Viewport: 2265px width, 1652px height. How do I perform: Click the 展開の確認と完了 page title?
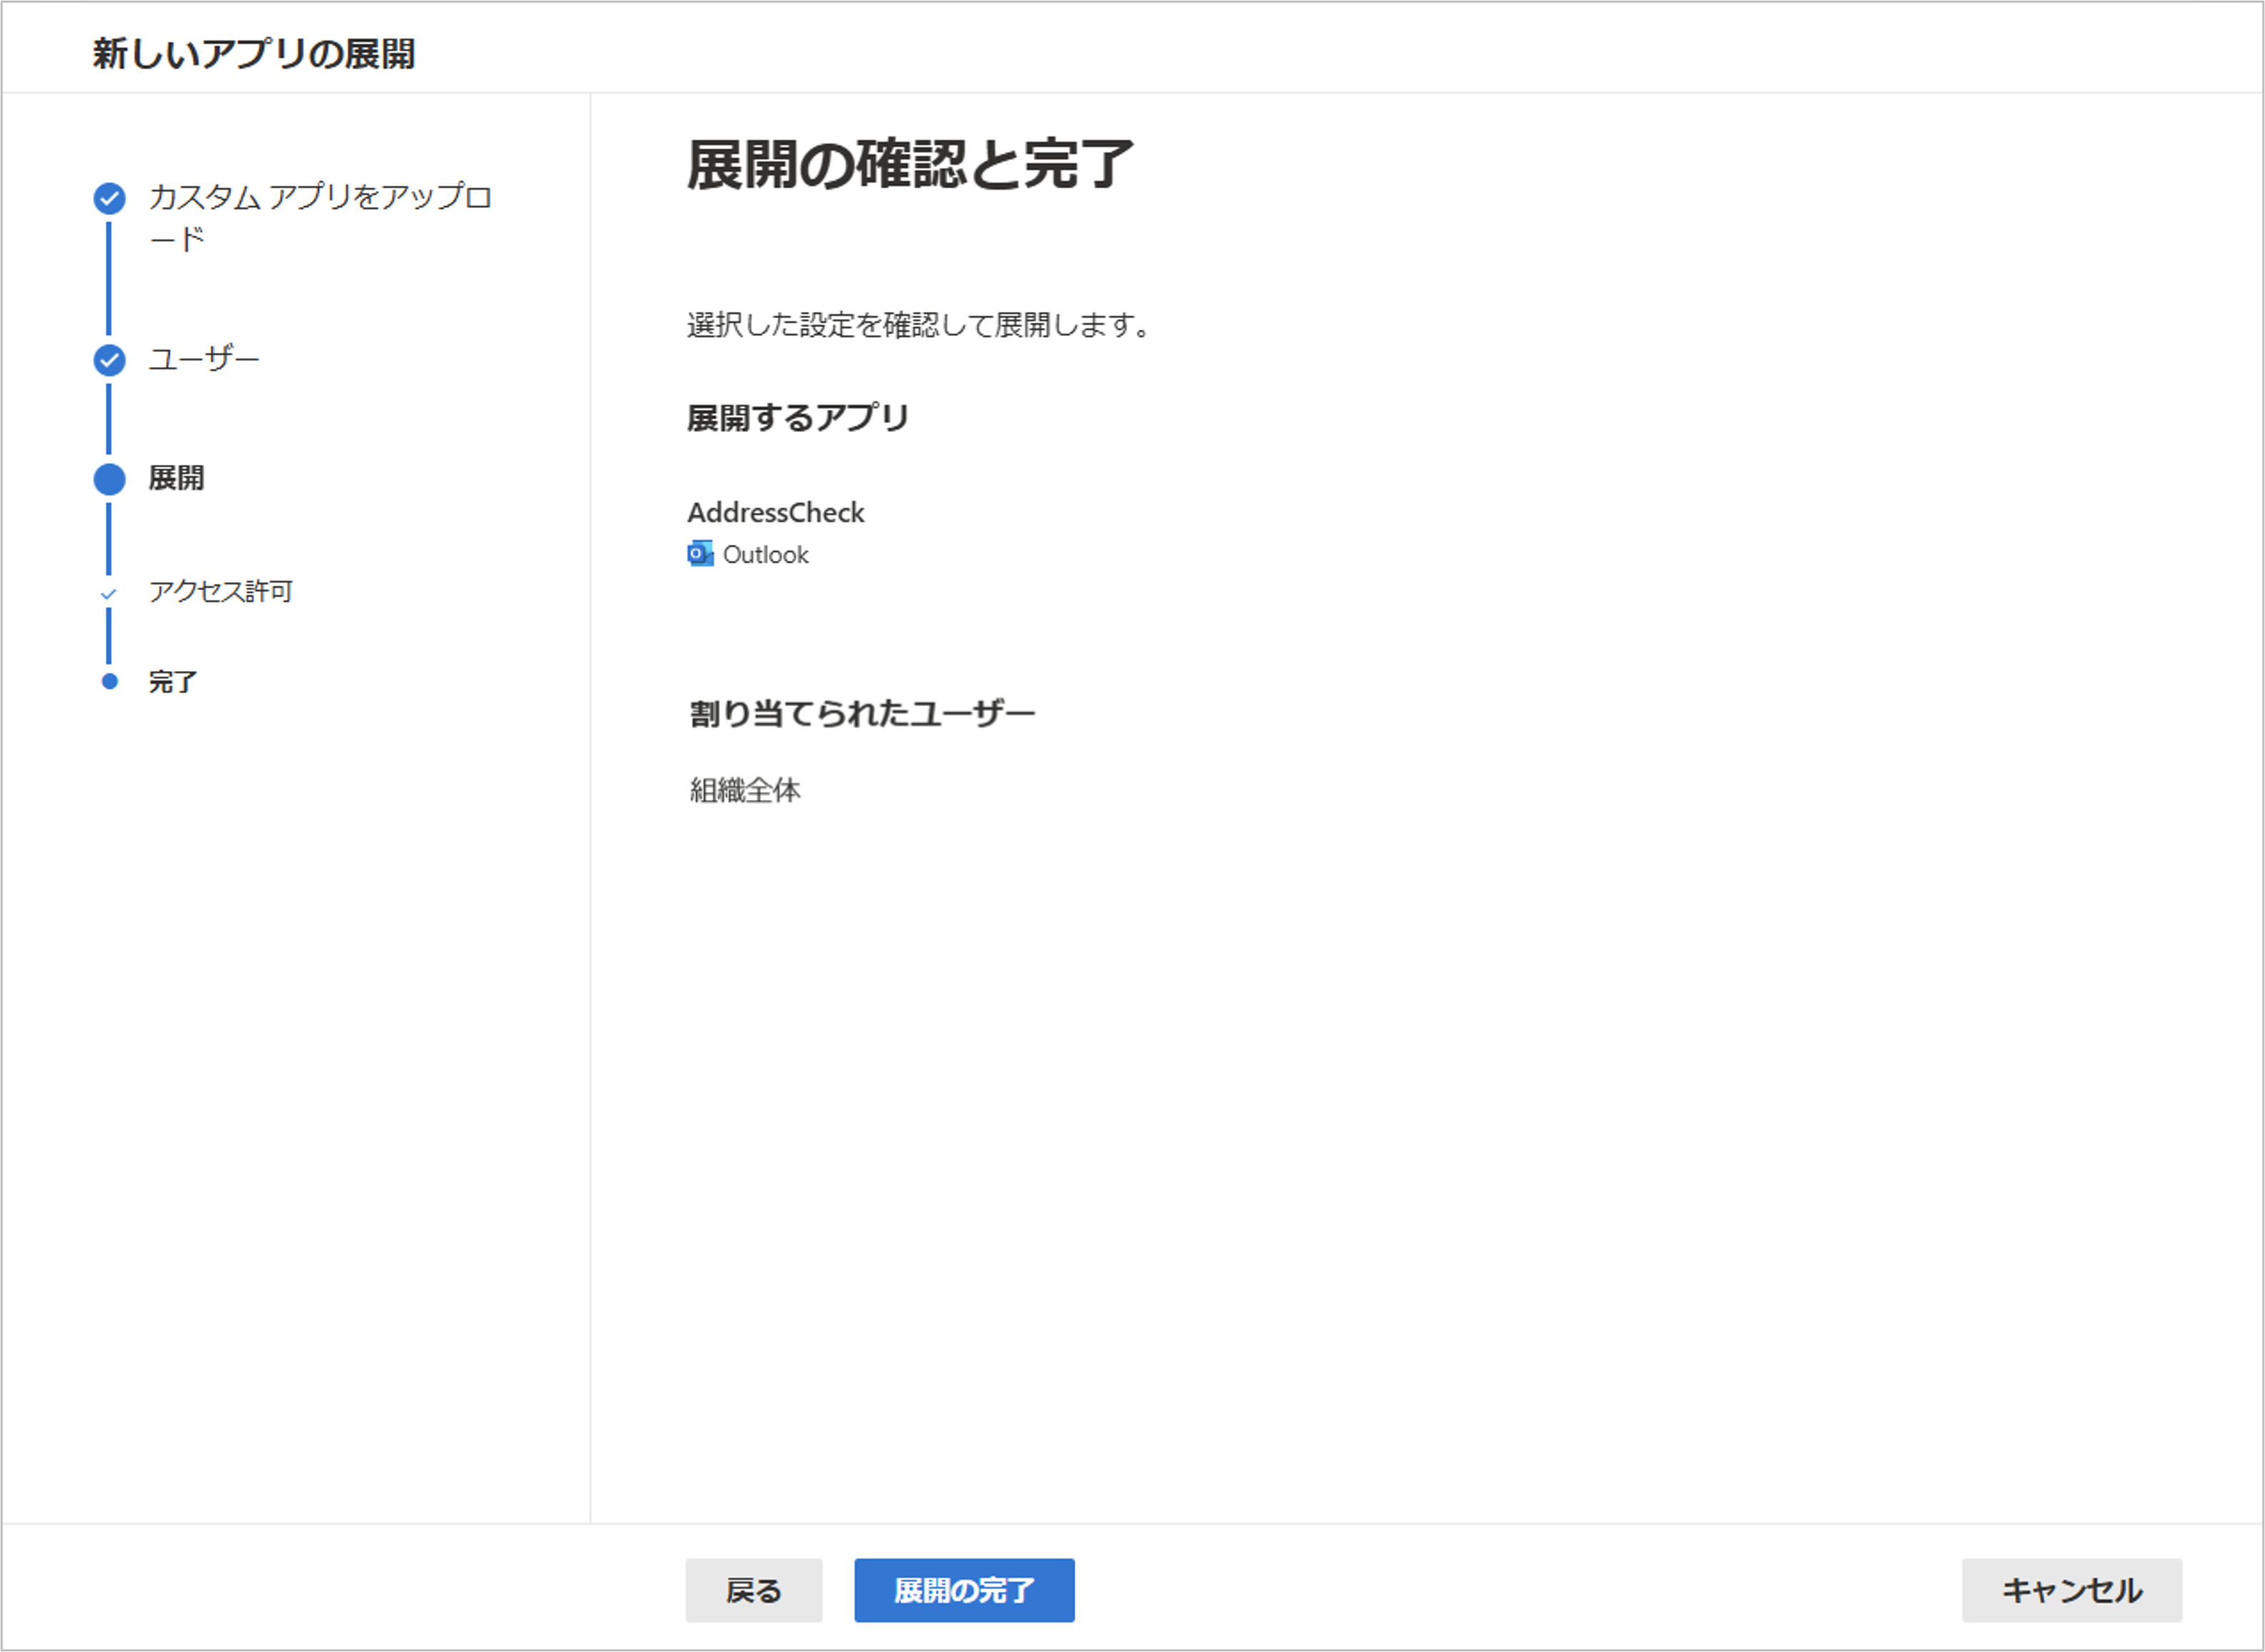(x=909, y=164)
